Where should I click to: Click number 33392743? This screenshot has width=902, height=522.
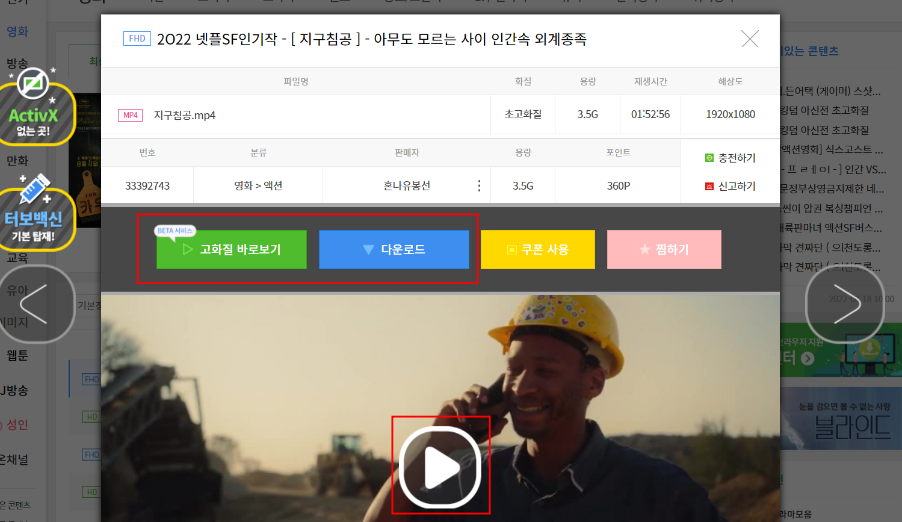(147, 185)
